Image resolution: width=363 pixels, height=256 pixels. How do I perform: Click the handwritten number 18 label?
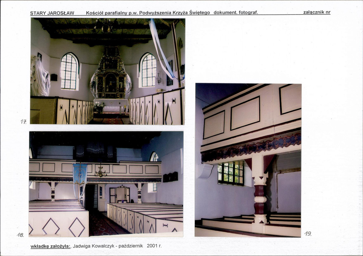click(20, 235)
